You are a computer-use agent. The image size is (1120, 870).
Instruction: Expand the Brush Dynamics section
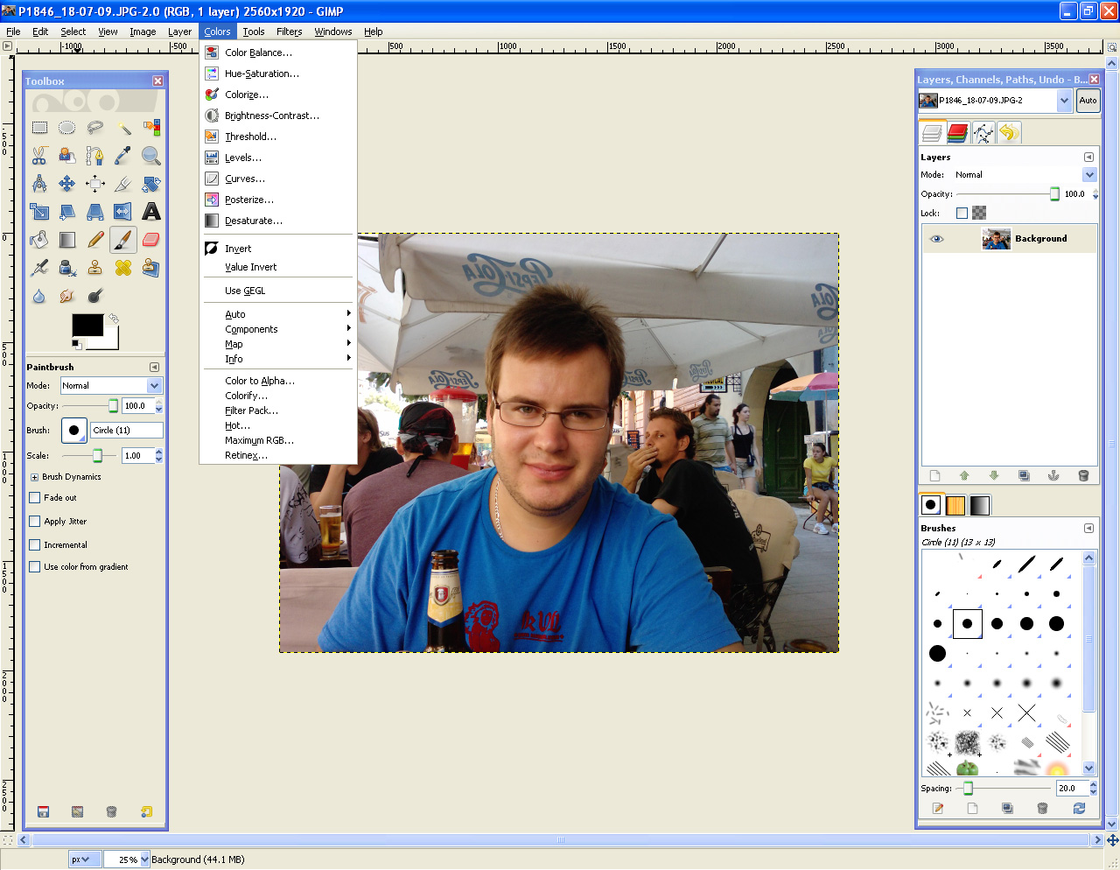coord(34,477)
